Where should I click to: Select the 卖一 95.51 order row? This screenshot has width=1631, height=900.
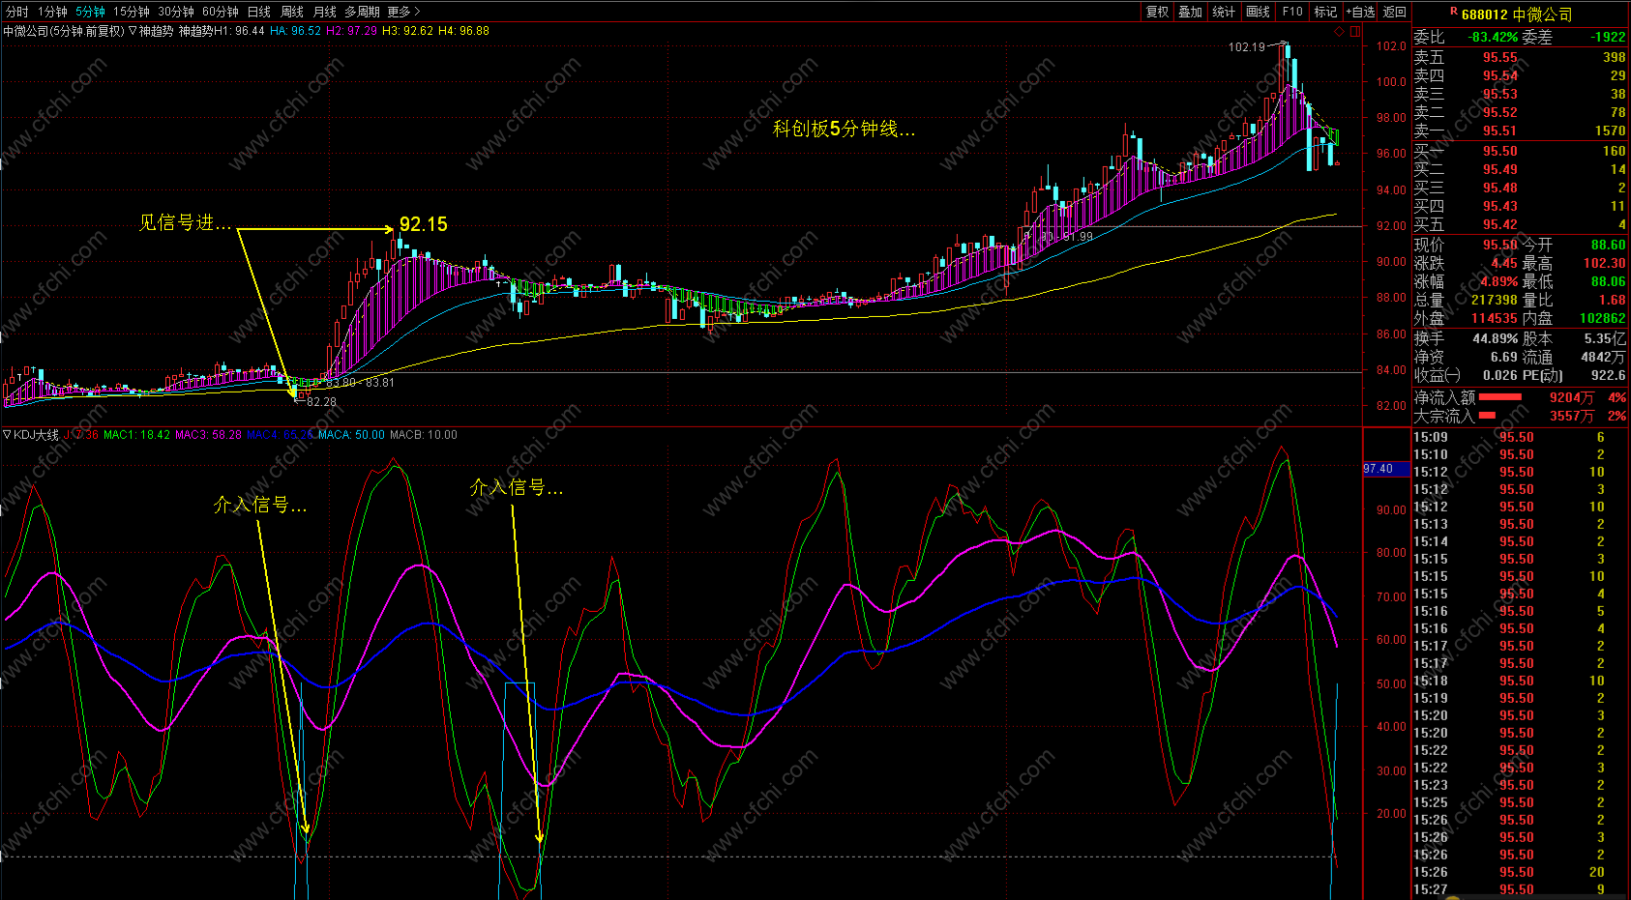[1520, 131]
